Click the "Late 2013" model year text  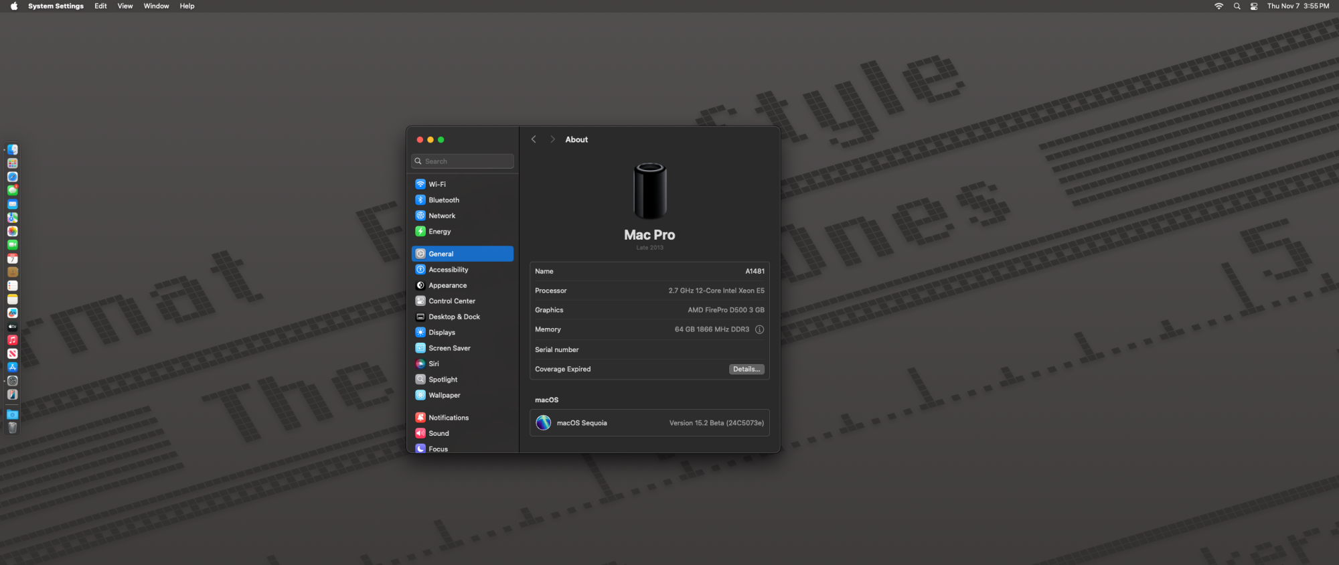pyautogui.click(x=650, y=248)
